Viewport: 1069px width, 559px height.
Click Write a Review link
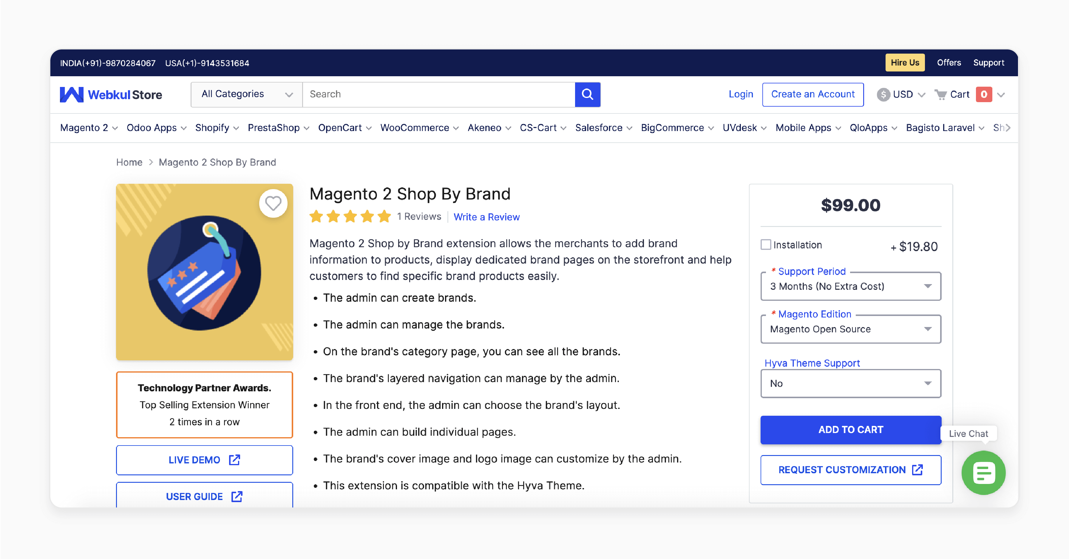[486, 217]
